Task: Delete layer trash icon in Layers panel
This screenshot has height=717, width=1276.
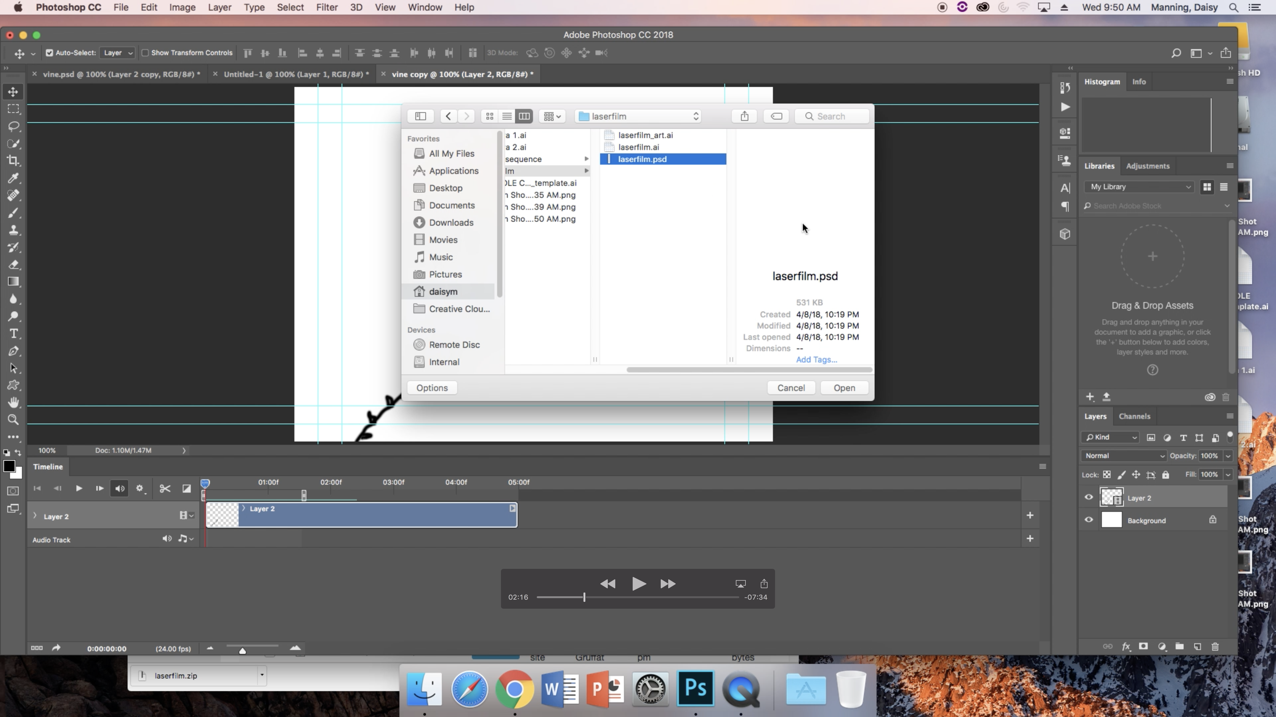Action: pos(1215,646)
